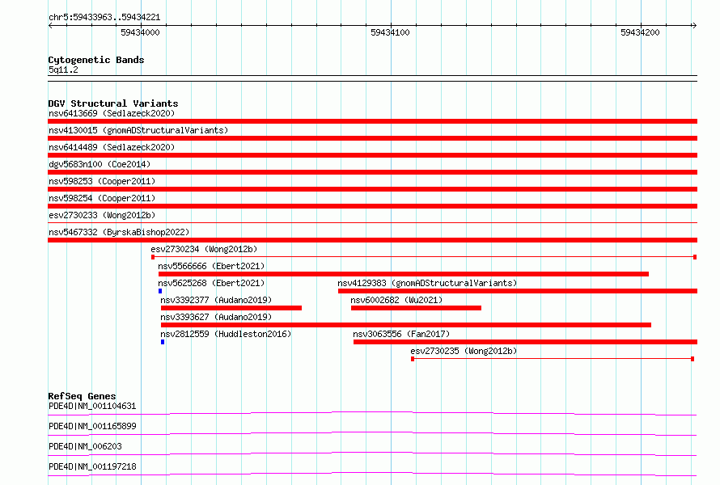Select the red bar under dgv5683n100
Screen dimensions: 720x485
pos(372,172)
